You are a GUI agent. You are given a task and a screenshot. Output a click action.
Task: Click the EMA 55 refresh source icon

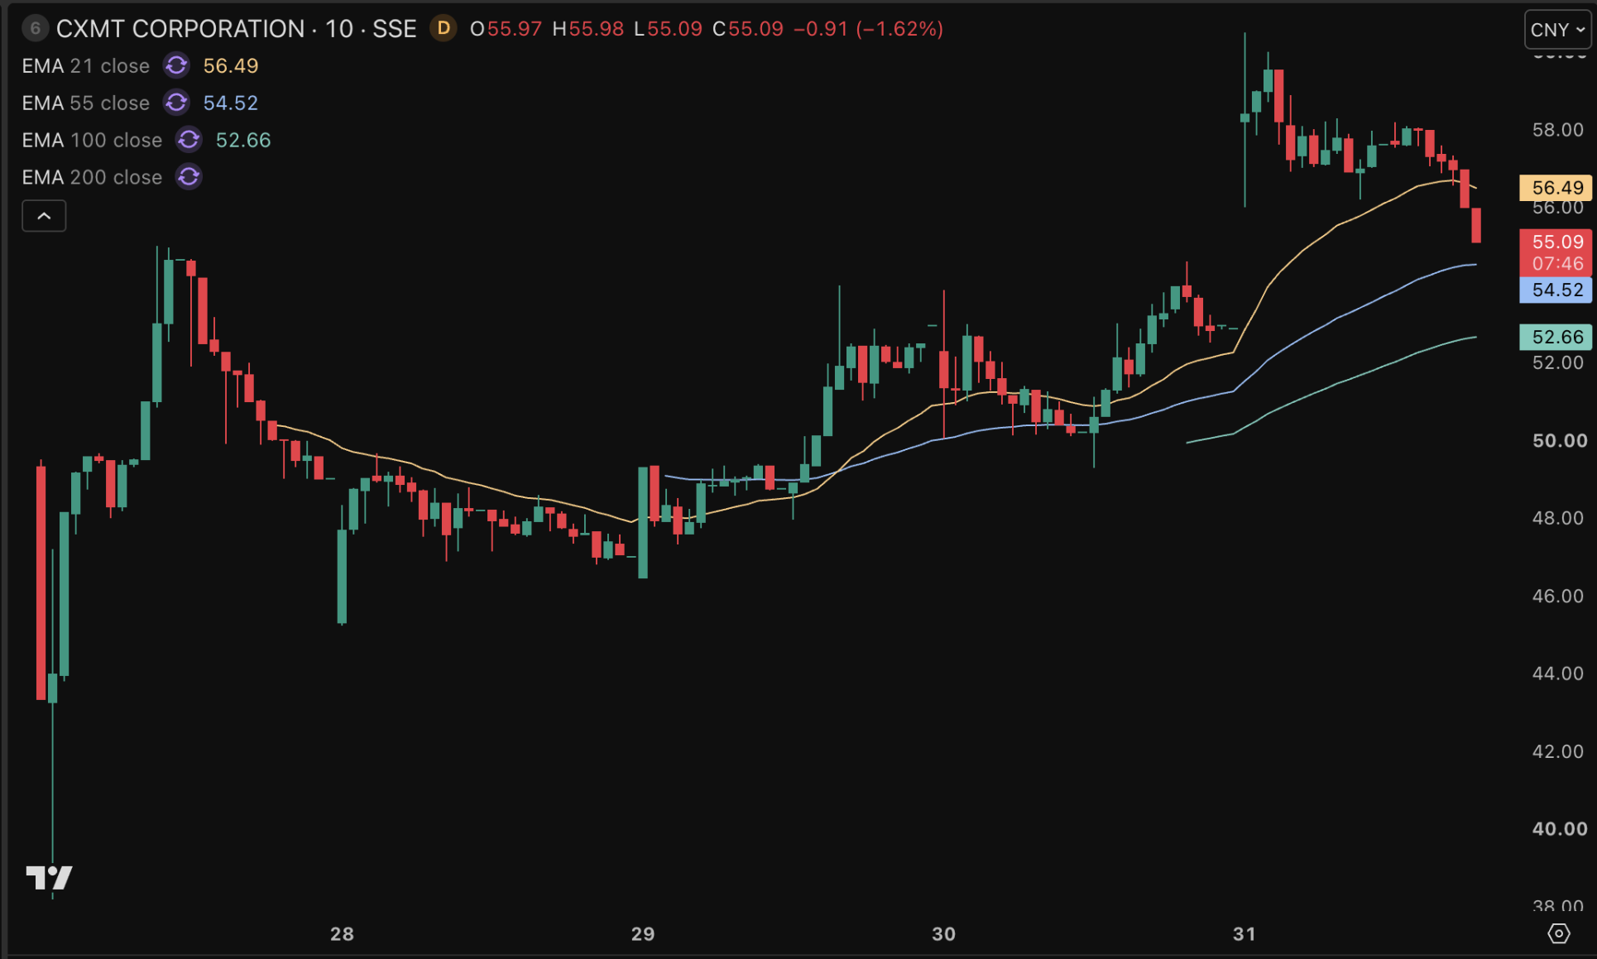coord(176,103)
